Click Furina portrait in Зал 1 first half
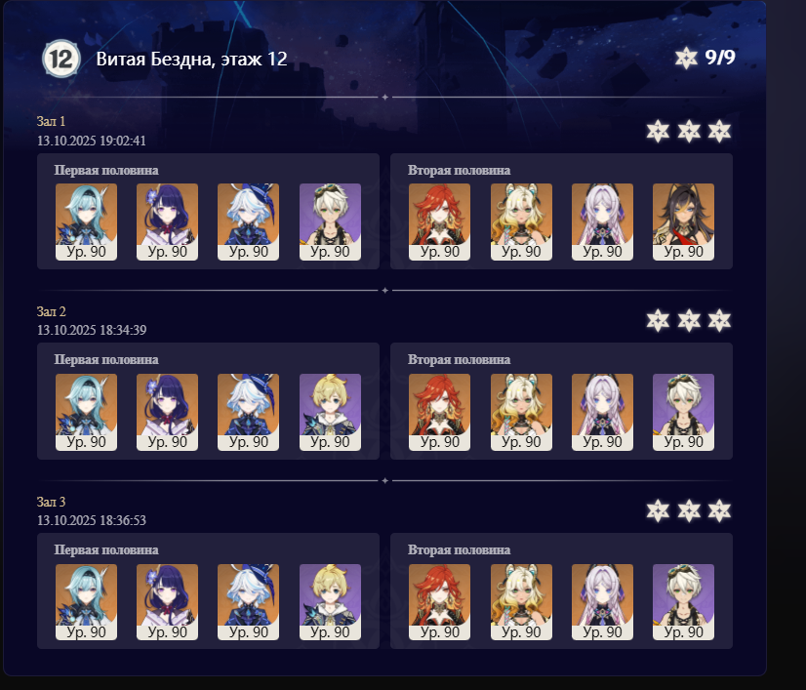 click(x=248, y=222)
